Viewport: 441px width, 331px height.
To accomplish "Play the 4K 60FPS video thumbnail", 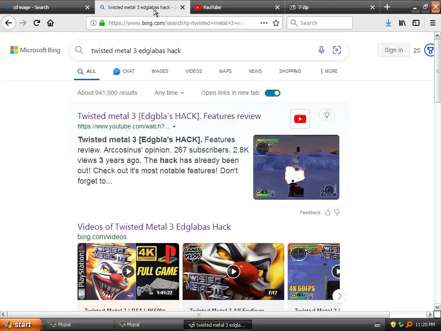I will pyautogui.click(x=314, y=272).
